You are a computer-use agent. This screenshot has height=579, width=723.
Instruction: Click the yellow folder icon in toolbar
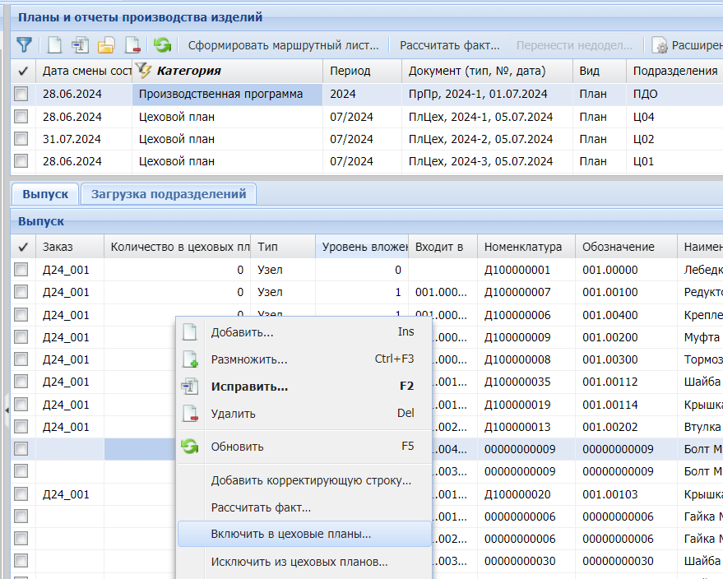pyautogui.click(x=106, y=45)
